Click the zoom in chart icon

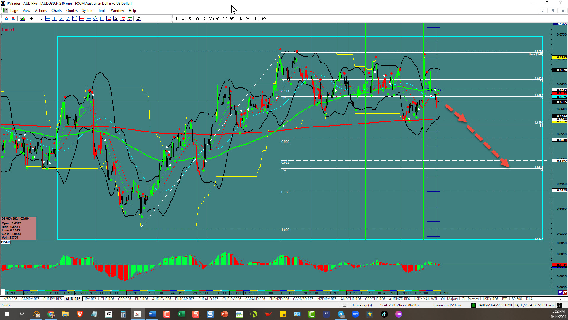click(13, 19)
